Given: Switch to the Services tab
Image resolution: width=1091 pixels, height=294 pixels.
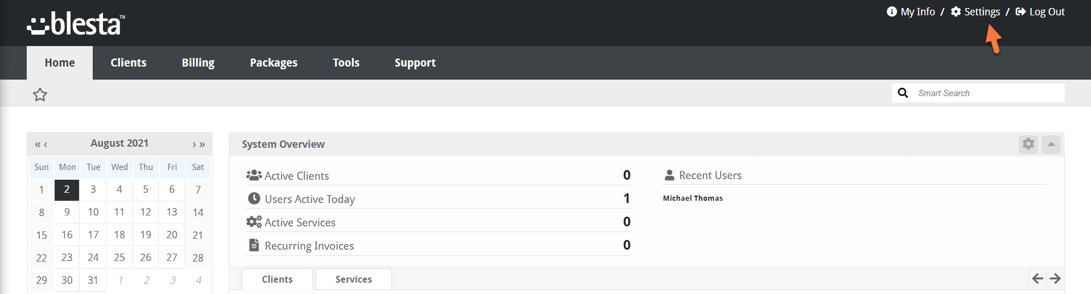Looking at the screenshot, I should (x=353, y=279).
